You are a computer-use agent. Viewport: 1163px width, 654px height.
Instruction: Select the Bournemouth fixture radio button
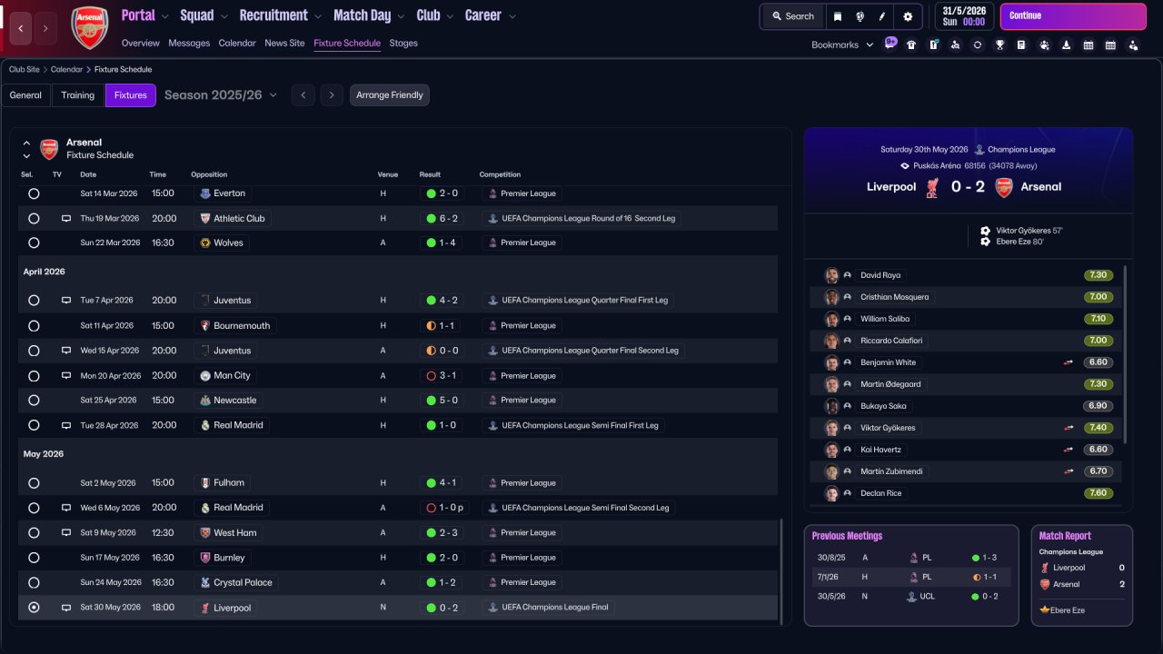pyautogui.click(x=34, y=326)
